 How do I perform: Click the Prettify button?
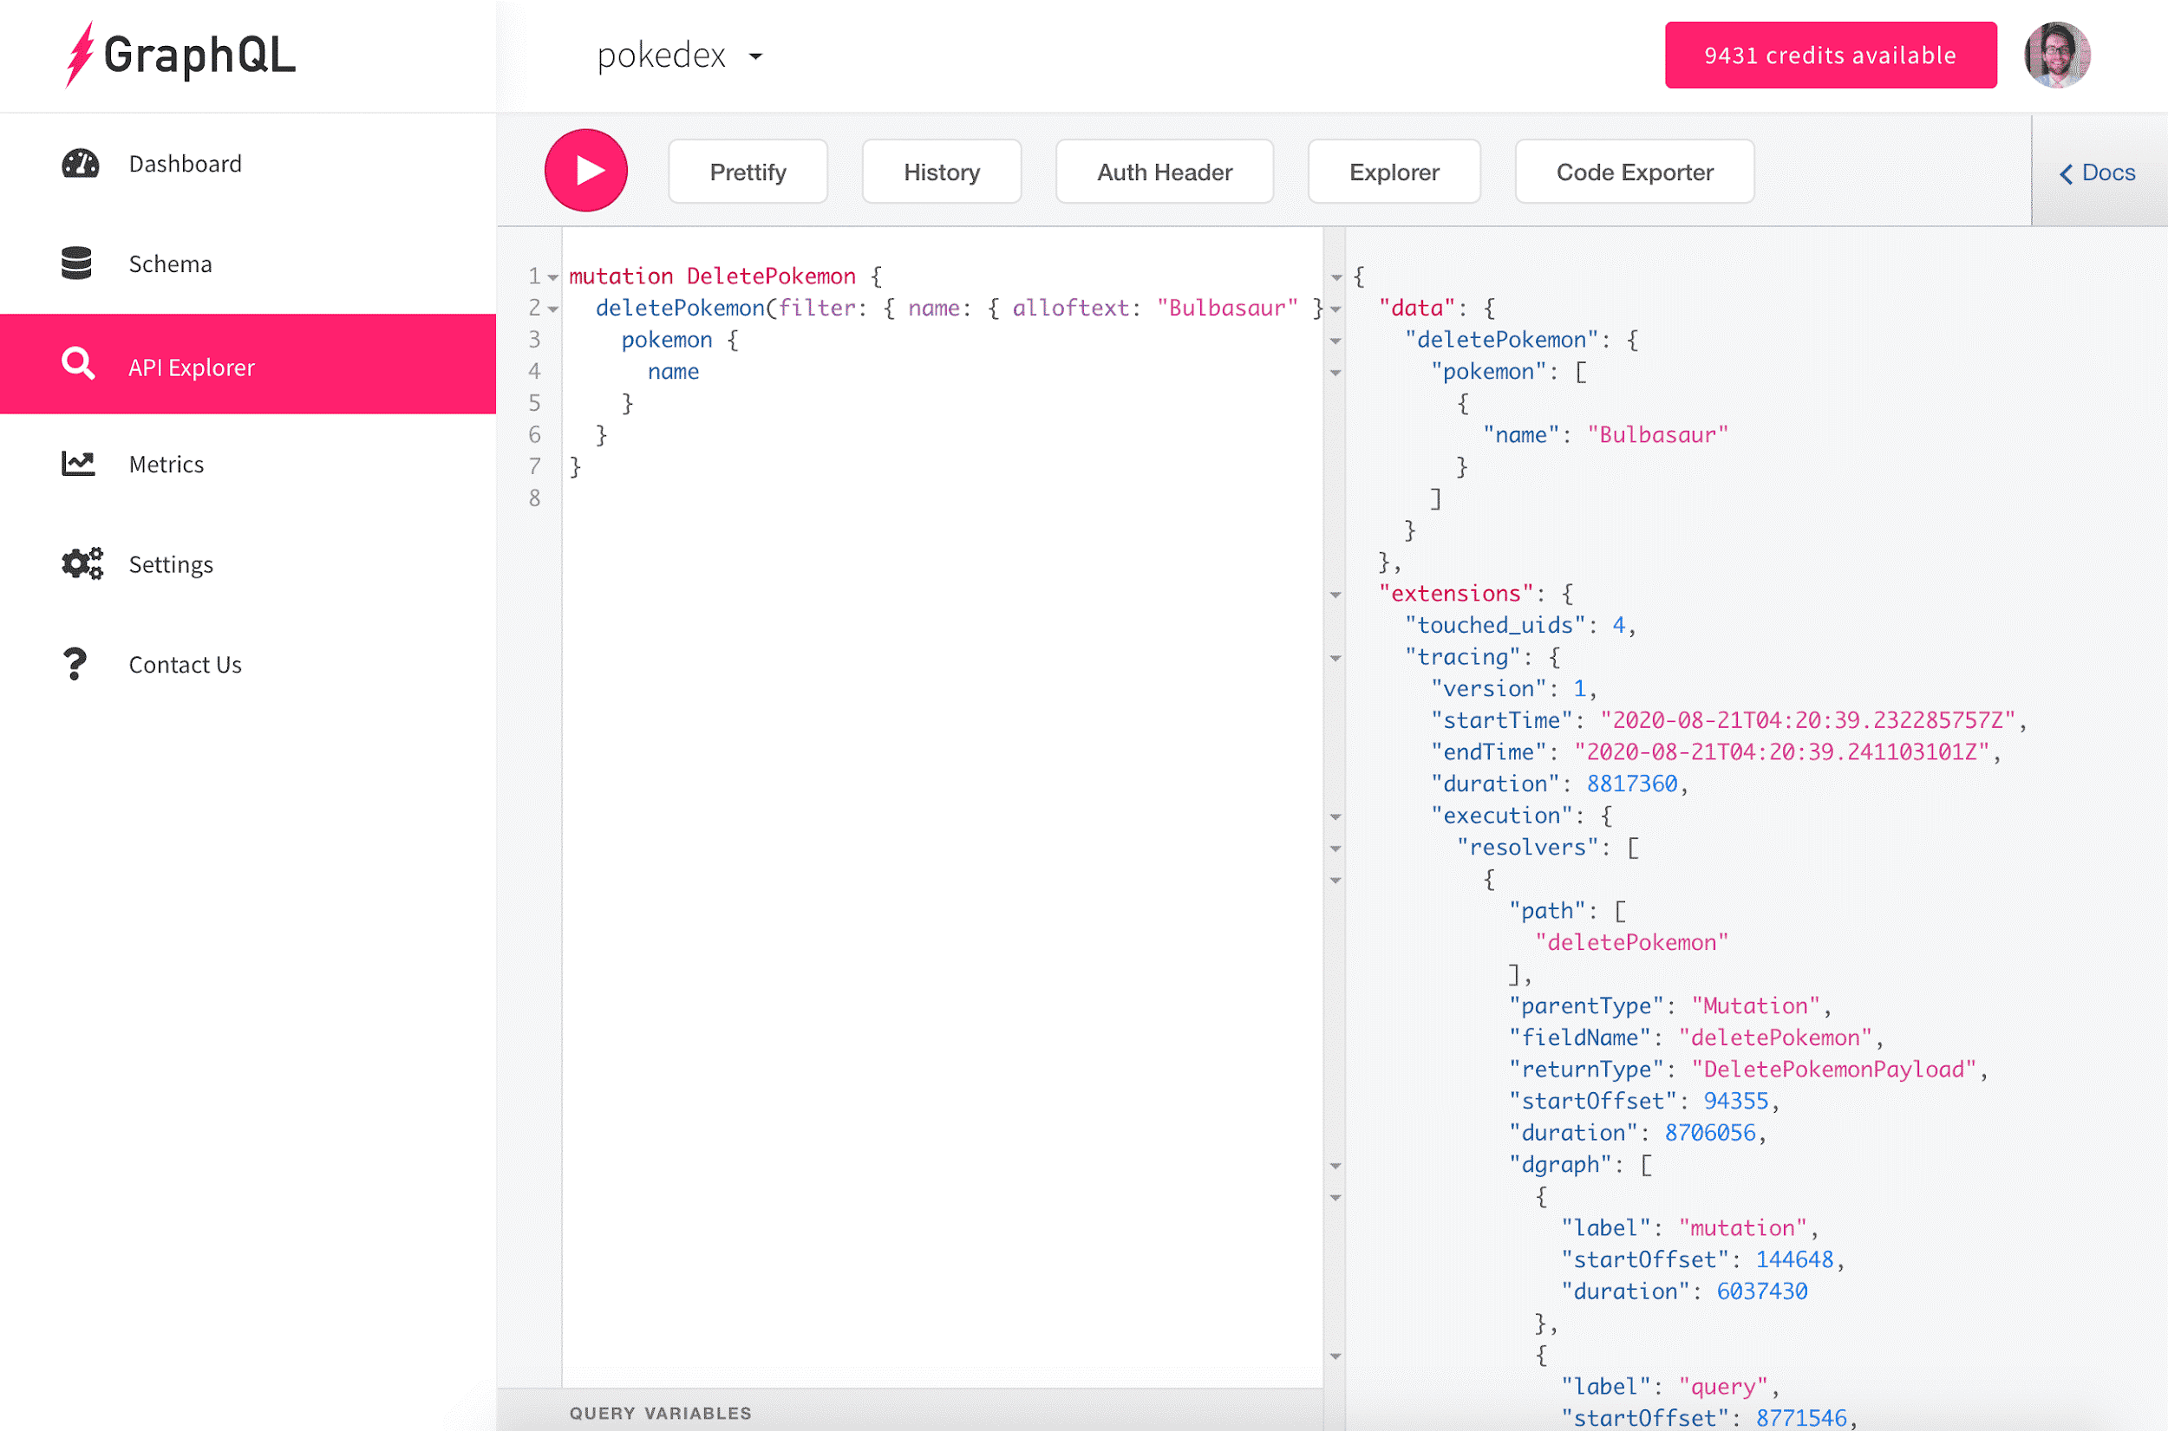pos(748,172)
